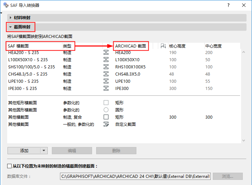
Task: Click center width 50 in L100X50X10 row
Action: click(x=208, y=60)
